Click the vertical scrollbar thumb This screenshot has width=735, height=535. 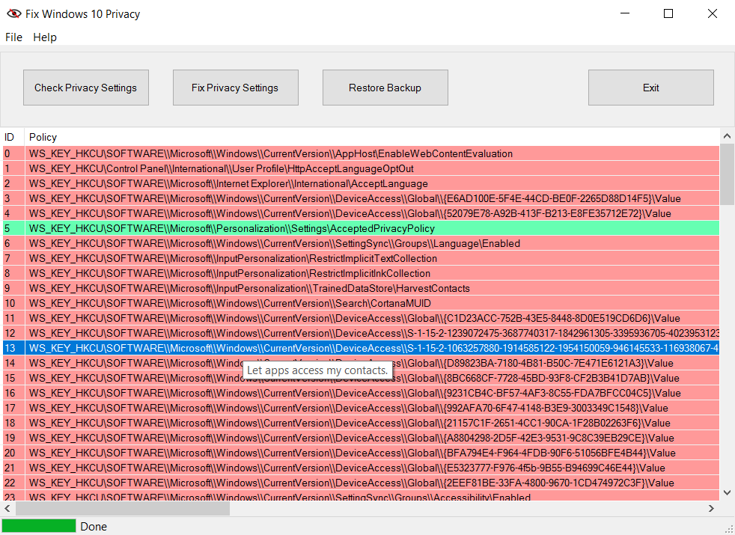click(727, 174)
